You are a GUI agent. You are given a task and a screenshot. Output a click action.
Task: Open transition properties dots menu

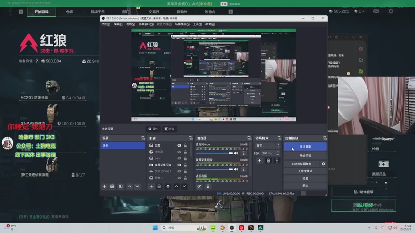277,161
